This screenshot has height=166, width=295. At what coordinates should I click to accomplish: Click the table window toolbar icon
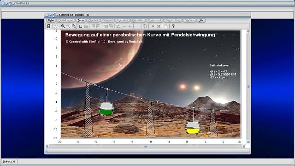[106, 26]
